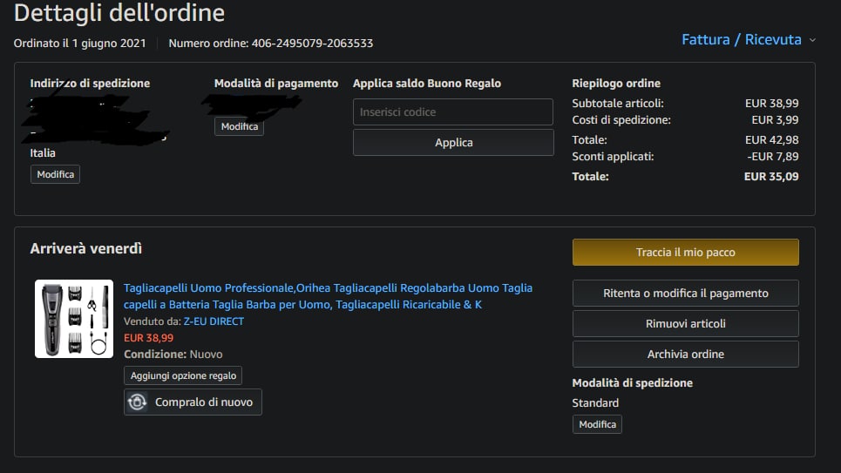This screenshot has width=841, height=473.
Task: Focus the Inserisci codice gift card field
Action: click(x=452, y=111)
